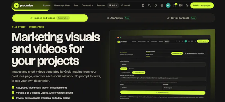Screen dimensions: 225x102
Task: Open search with the magnifier icon
Action: 149,5
